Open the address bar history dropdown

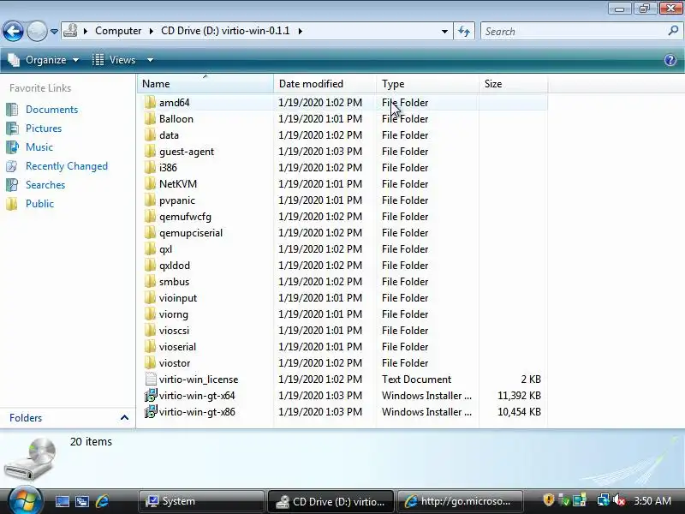[444, 32]
